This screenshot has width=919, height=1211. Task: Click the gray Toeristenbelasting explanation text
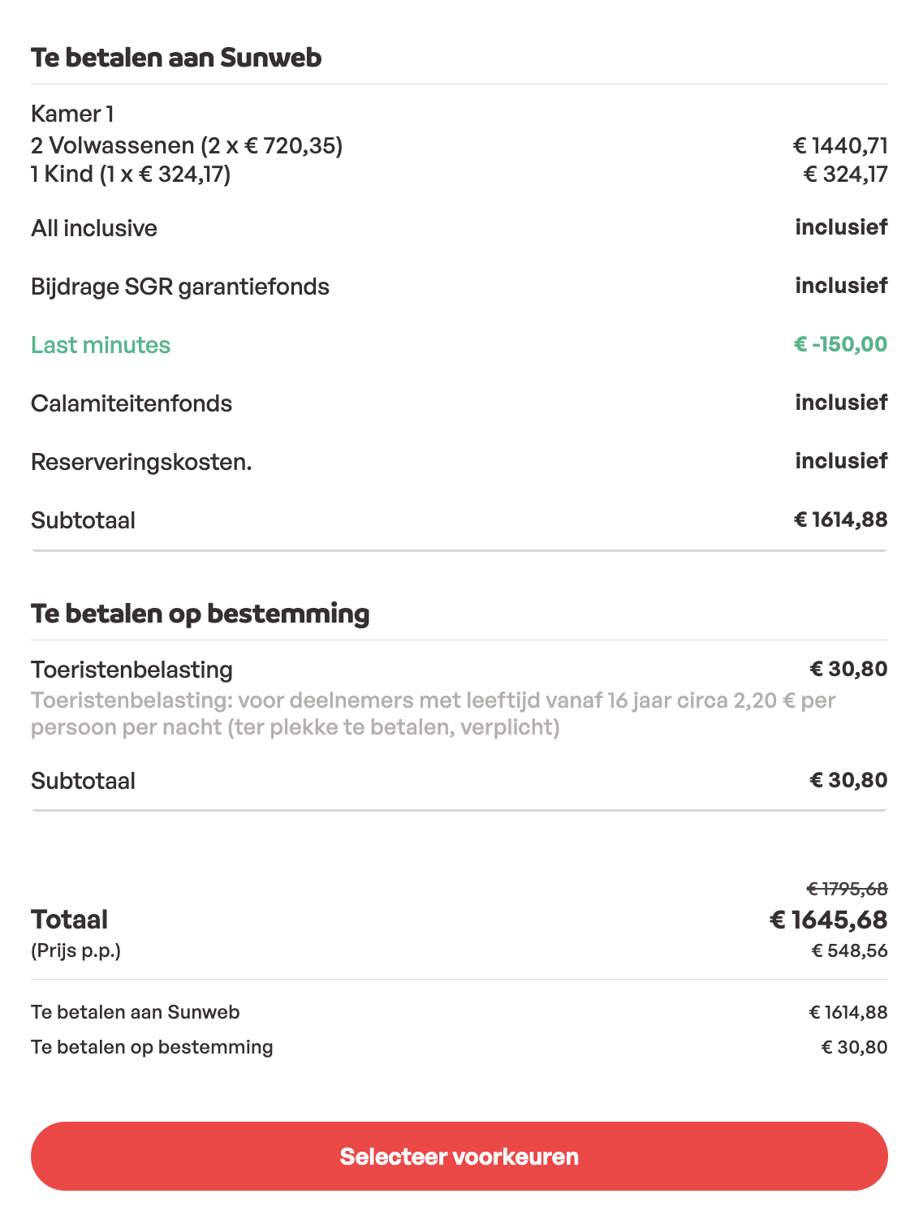(434, 713)
